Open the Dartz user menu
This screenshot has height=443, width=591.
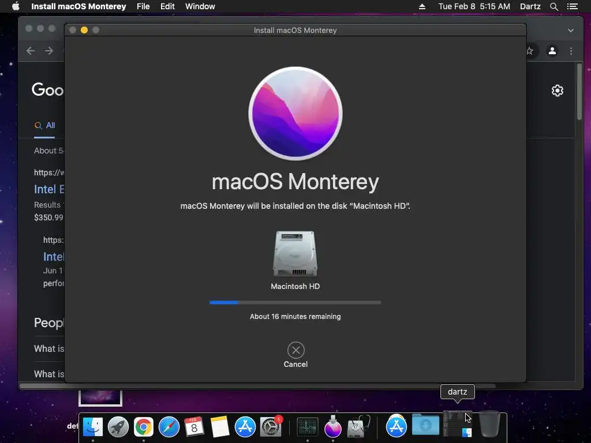pos(530,6)
